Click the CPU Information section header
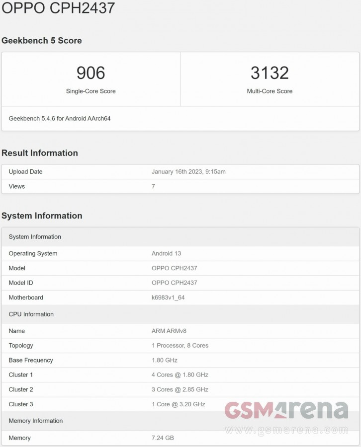 180,314
